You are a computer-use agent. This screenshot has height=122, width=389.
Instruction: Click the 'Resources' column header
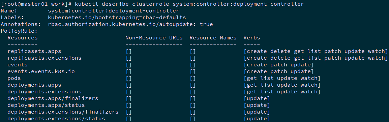click(23, 38)
